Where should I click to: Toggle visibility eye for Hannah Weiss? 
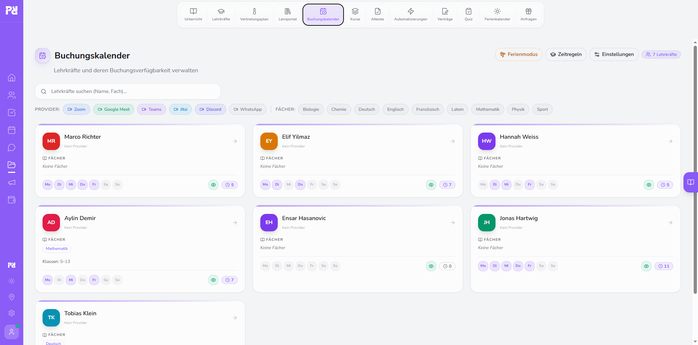click(x=649, y=185)
